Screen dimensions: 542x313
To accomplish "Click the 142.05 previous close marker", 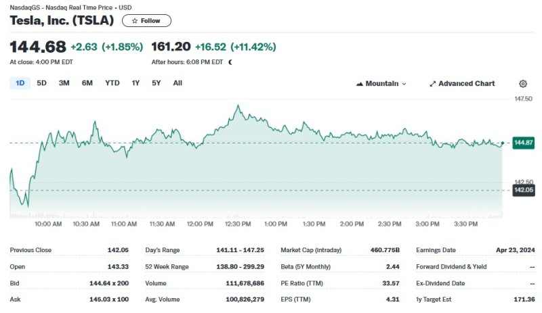I will (x=524, y=191).
